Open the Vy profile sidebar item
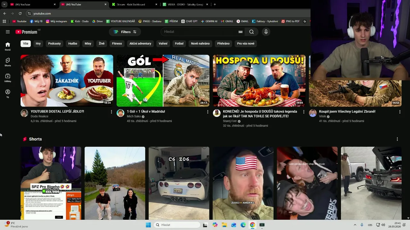 [x=8, y=94]
